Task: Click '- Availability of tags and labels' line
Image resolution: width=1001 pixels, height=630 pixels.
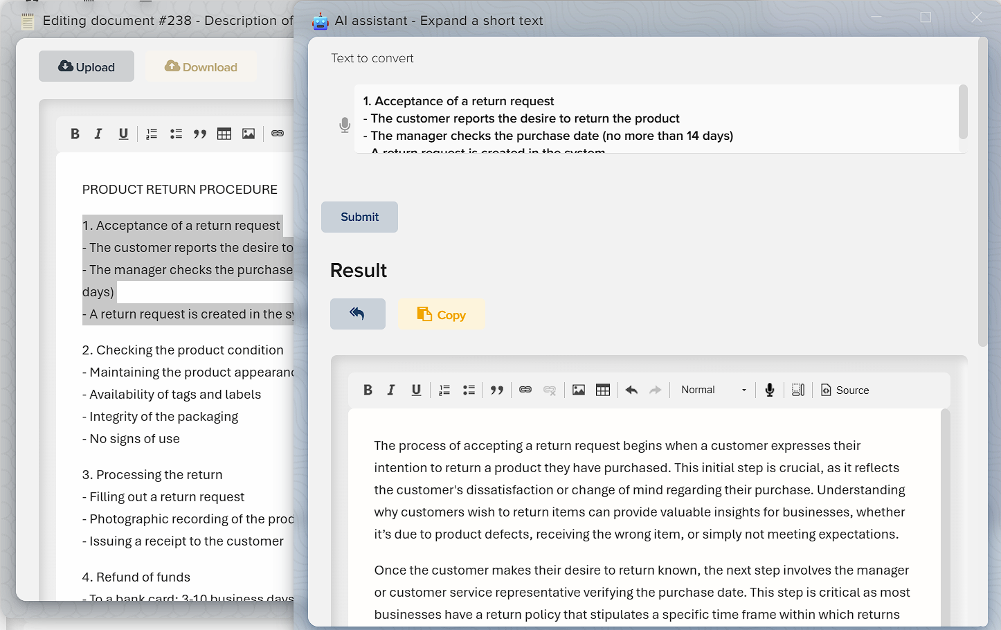Action: tap(172, 395)
